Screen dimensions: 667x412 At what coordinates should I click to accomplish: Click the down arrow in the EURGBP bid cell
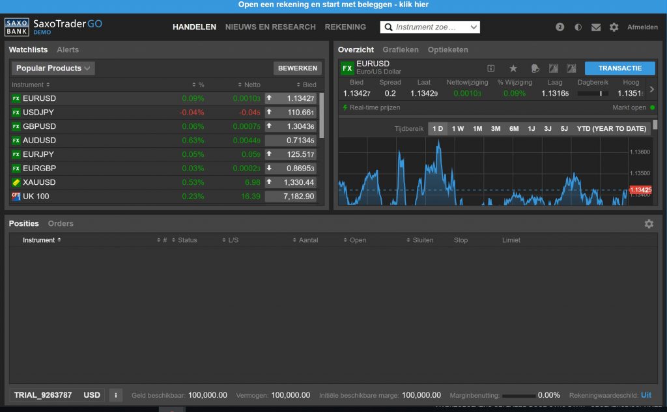269,168
